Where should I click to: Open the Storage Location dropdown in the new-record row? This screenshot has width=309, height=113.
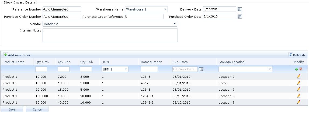270,69
